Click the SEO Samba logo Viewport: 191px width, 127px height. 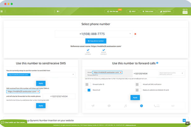185,11
